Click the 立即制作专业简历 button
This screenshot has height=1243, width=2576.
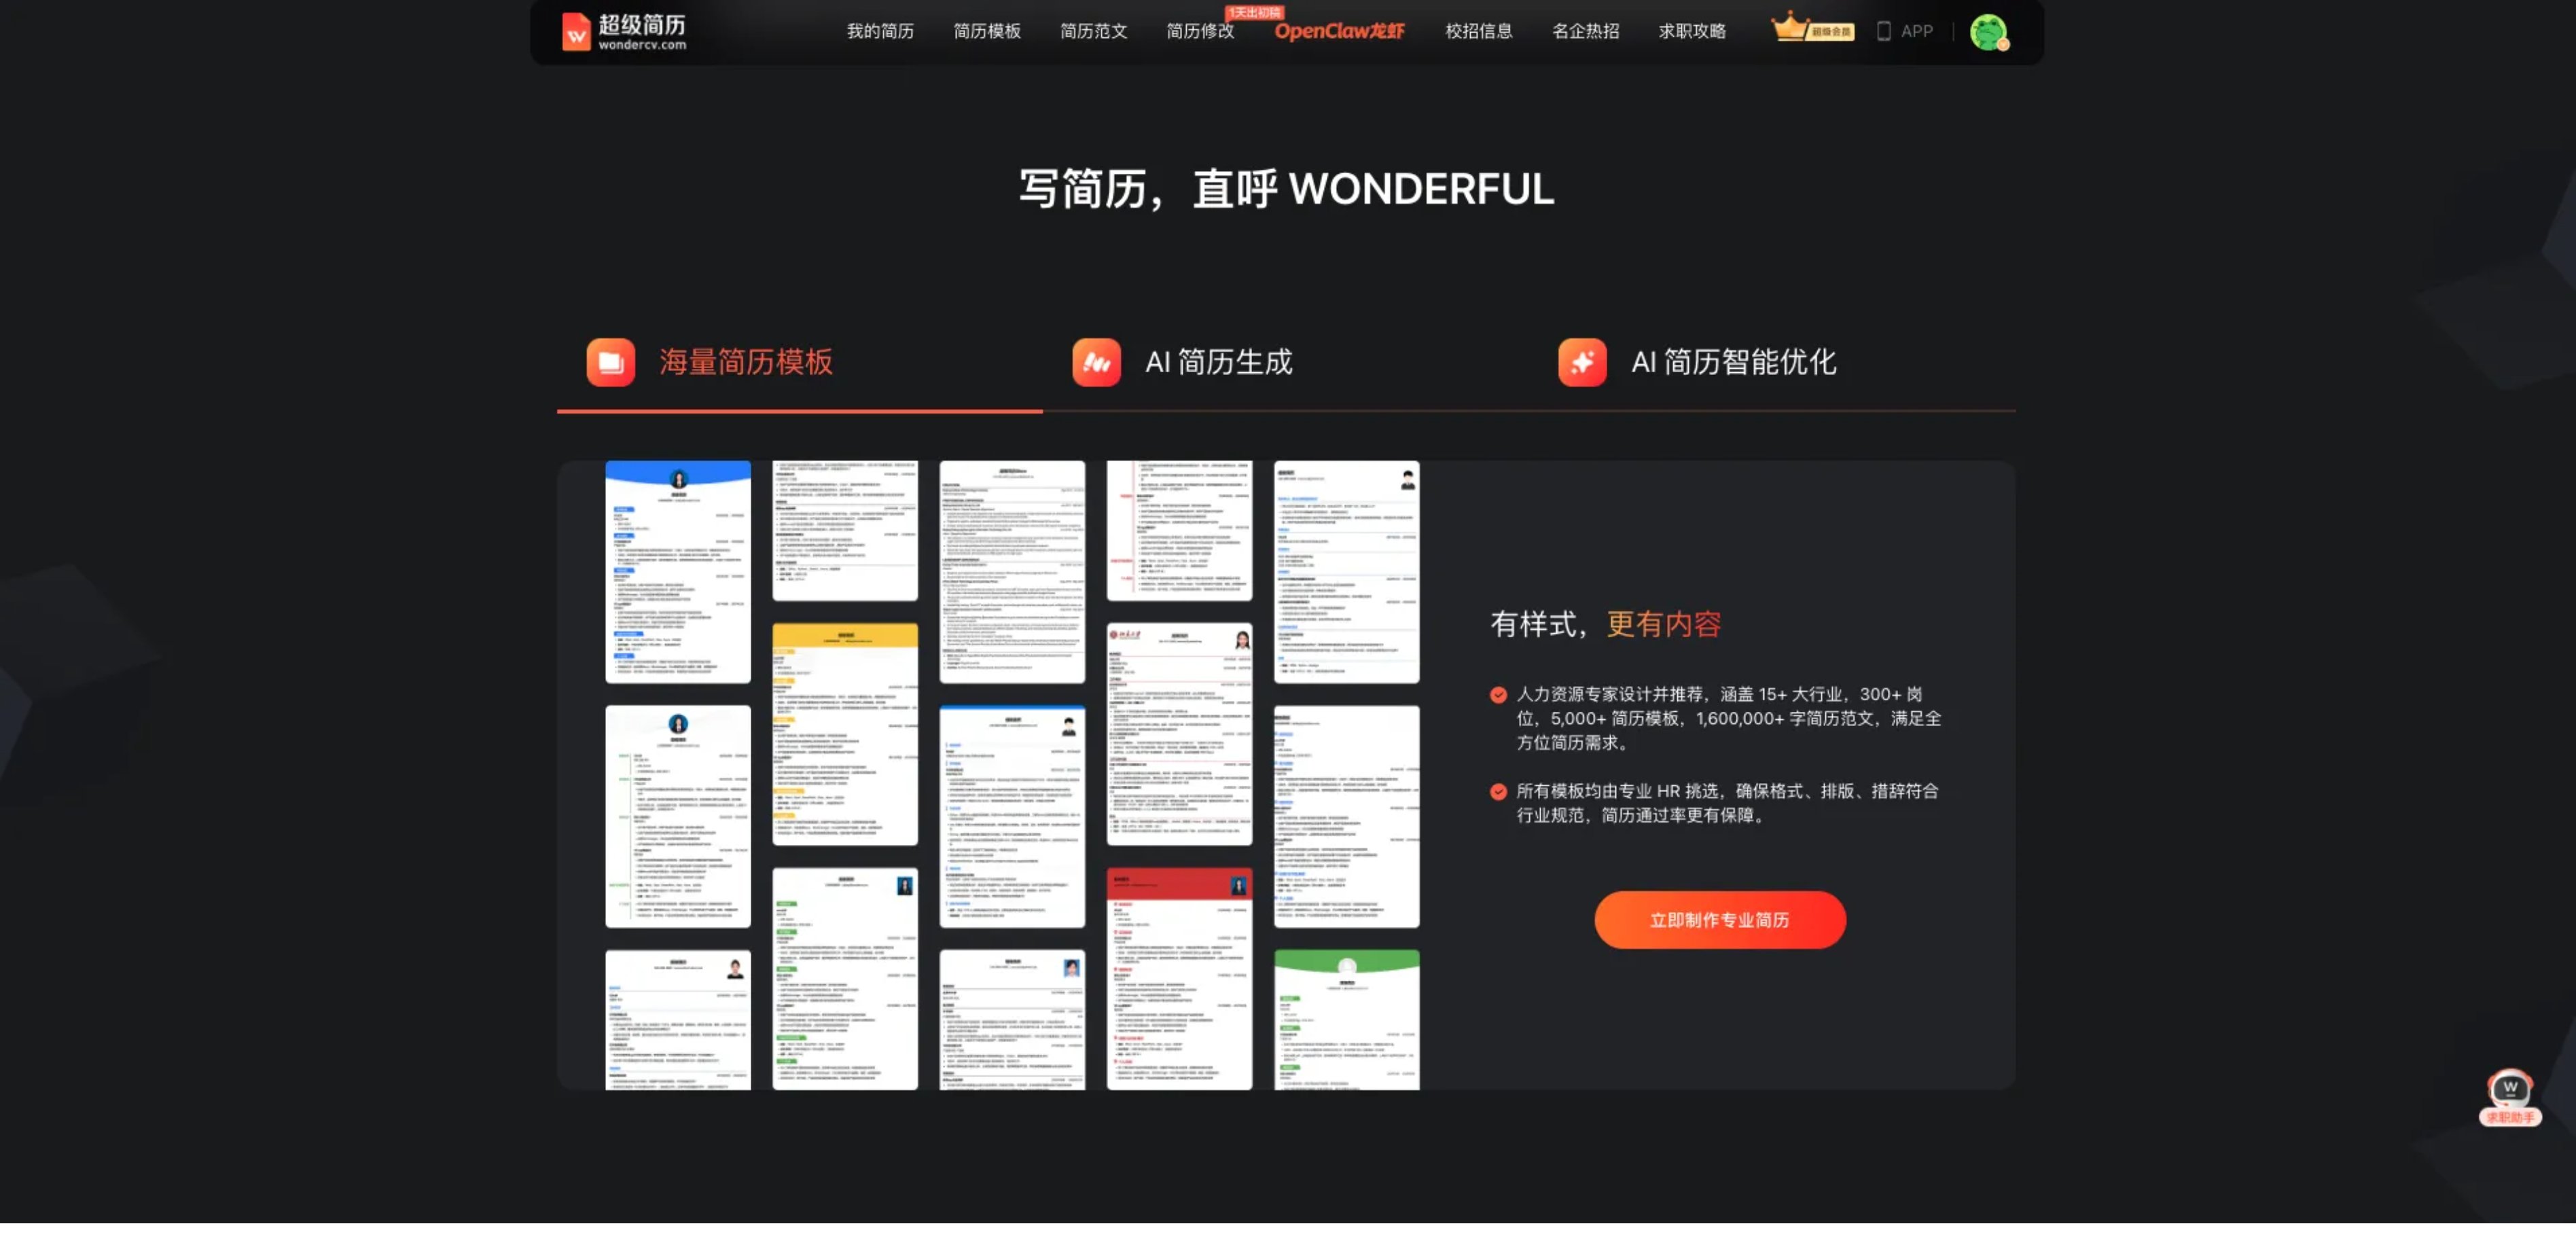click(x=1720, y=920)
